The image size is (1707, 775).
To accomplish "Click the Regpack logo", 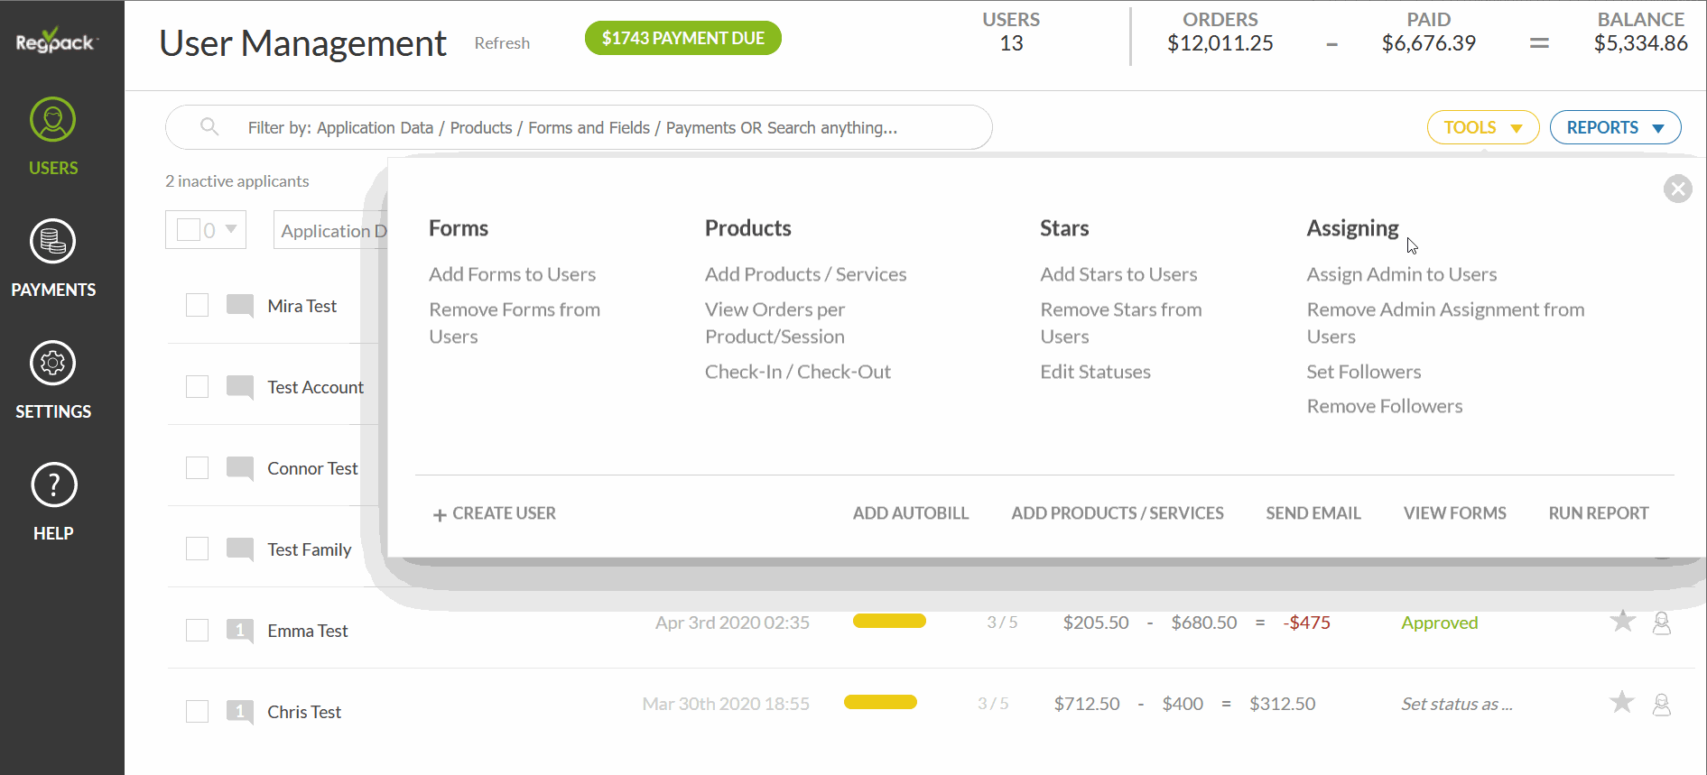I will (x=55, y=42).
